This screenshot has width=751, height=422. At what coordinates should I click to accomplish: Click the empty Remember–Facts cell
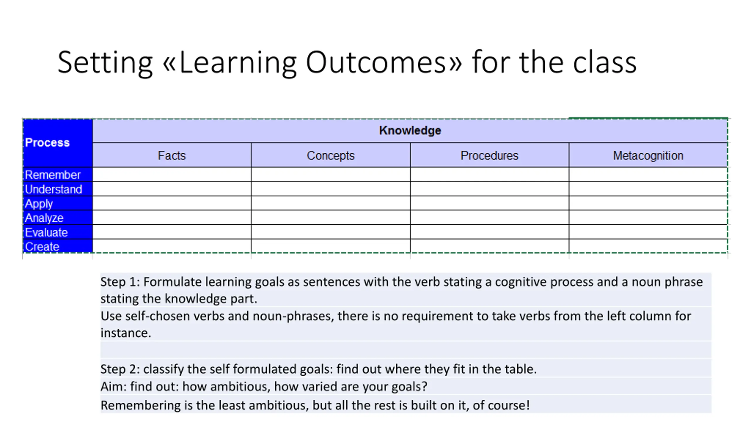172,175
